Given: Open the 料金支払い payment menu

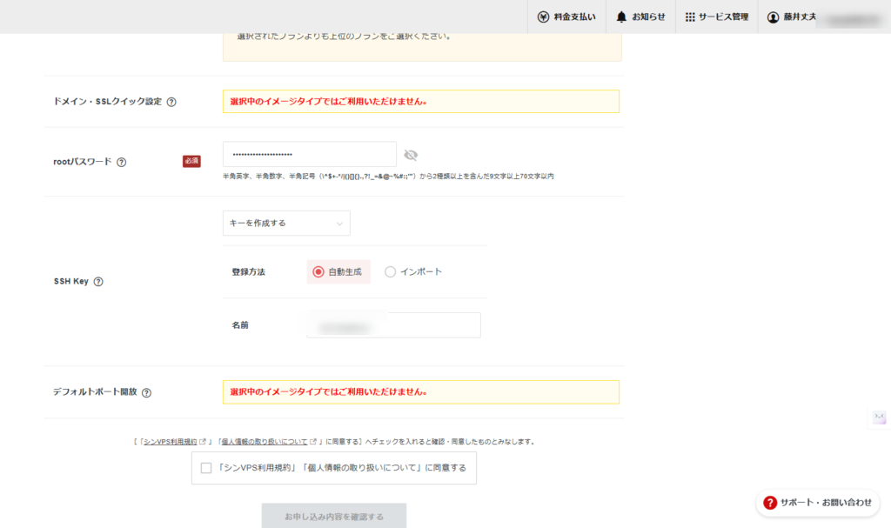Looking at the screenshot, I should 566,17.
